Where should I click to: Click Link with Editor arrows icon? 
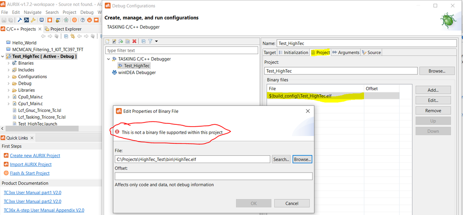tap(73, 36)
